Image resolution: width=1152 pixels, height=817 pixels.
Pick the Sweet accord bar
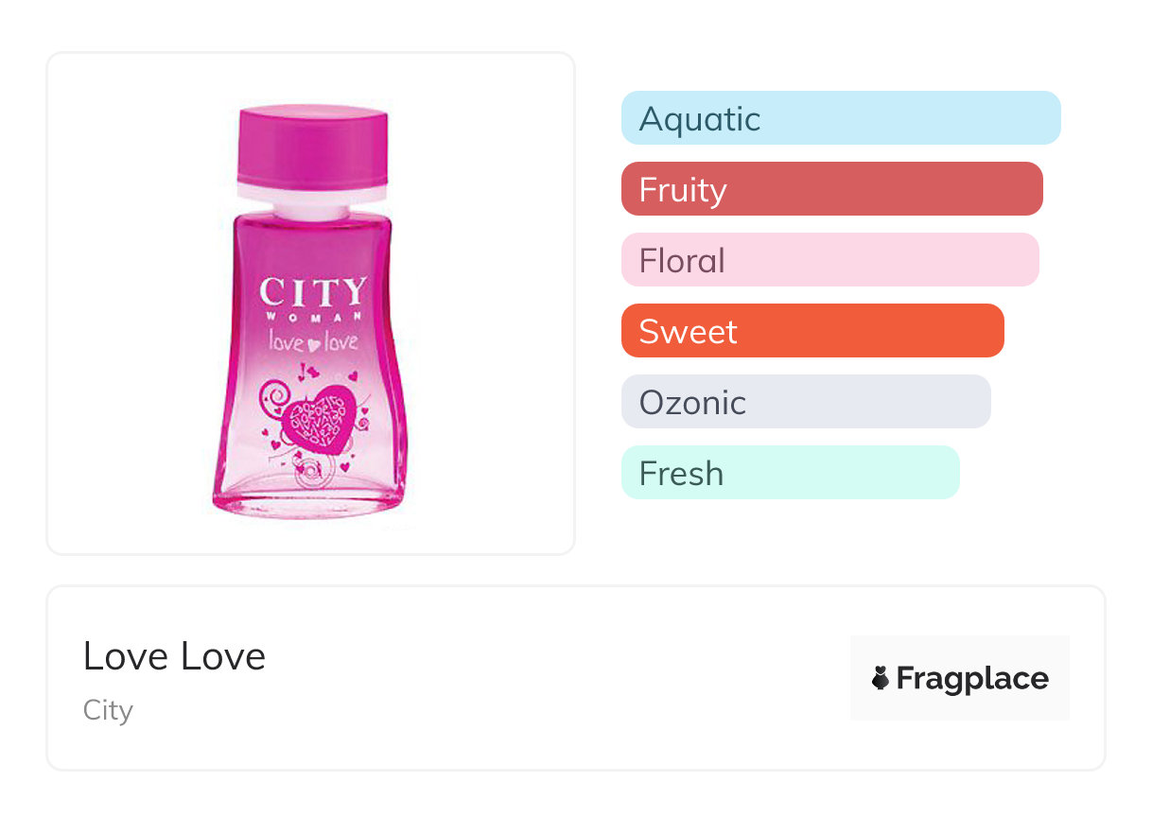tap(812, 331)
